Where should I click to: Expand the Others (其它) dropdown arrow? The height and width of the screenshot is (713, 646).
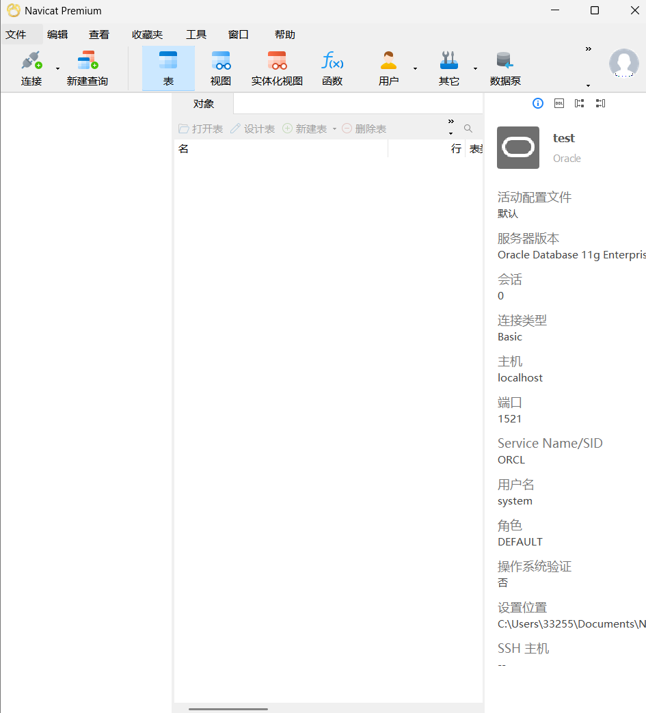tap(475, 68)
